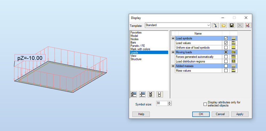Click the Help button

(x=141, y=114)
